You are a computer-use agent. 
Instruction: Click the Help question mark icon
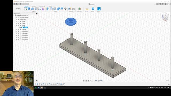tap(166, 4)
